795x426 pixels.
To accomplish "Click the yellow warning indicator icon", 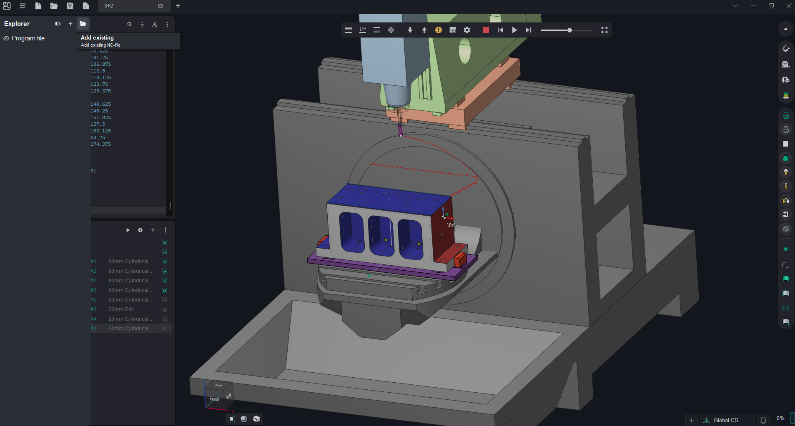I will pyautogui.click(x=439, y=30).
